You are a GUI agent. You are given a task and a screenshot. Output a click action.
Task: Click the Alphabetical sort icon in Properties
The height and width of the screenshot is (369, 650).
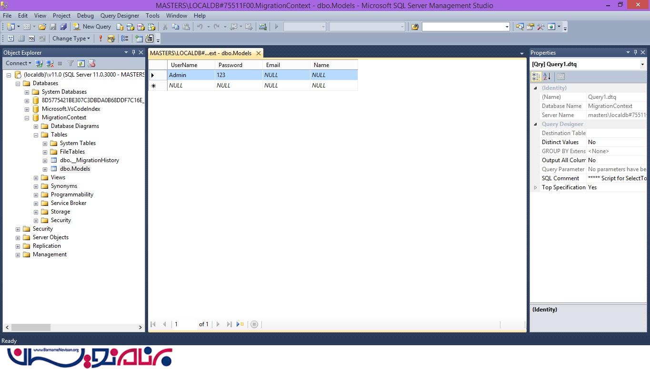click(547, 76)
